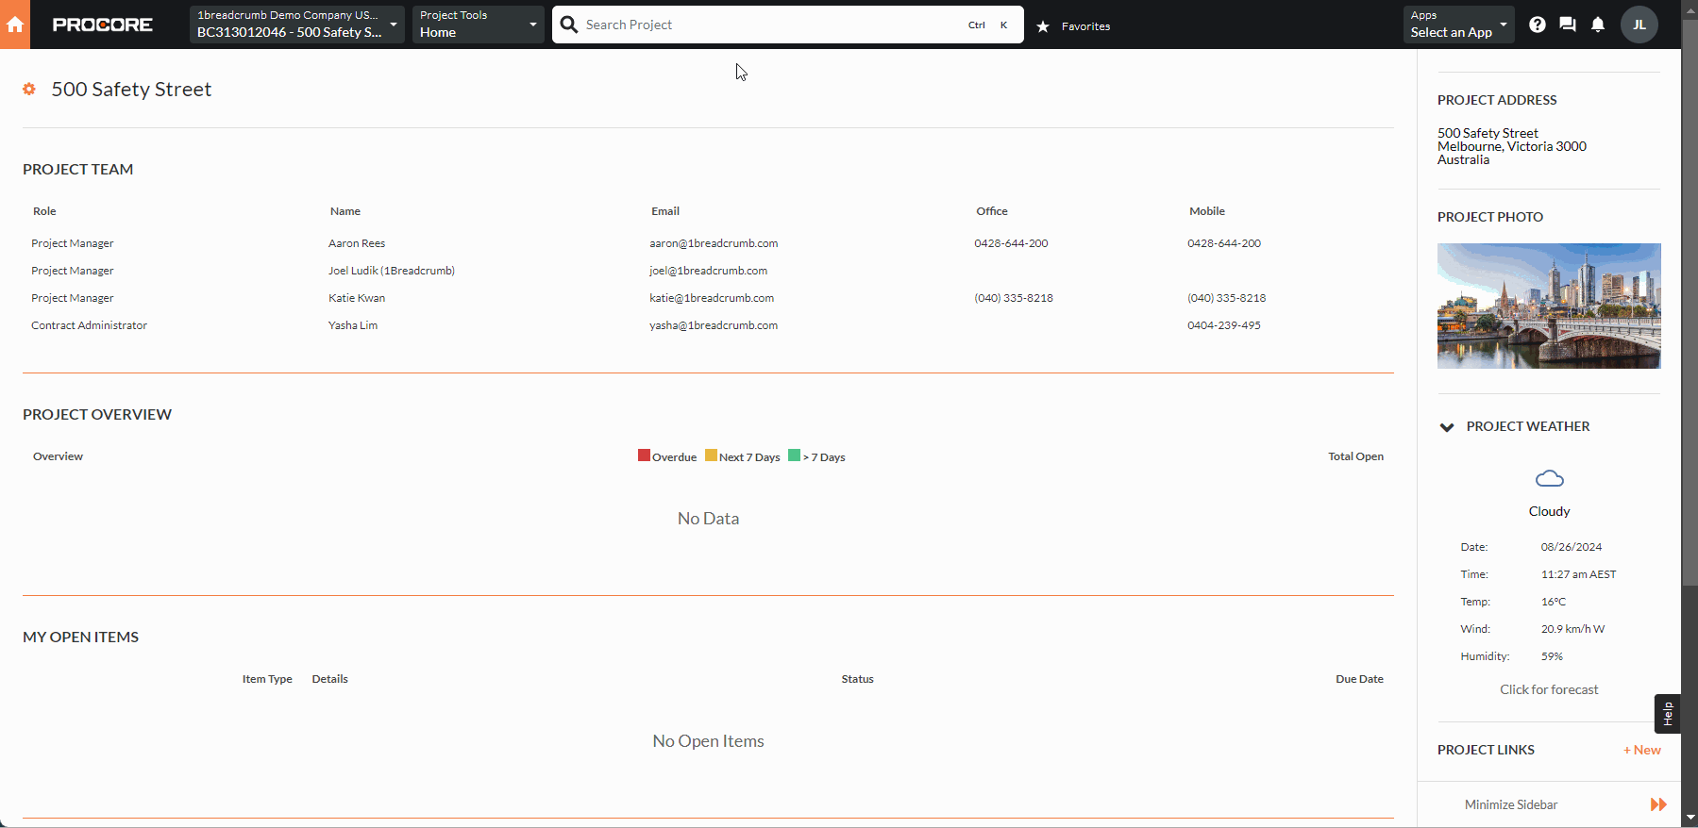Click the Minimize Sidebar double-arrow icon
The image size is (1698, 828).
(x=1658, y=804)
